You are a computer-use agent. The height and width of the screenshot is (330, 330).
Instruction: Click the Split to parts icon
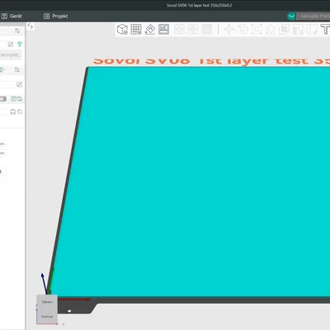tap(193, 29)
